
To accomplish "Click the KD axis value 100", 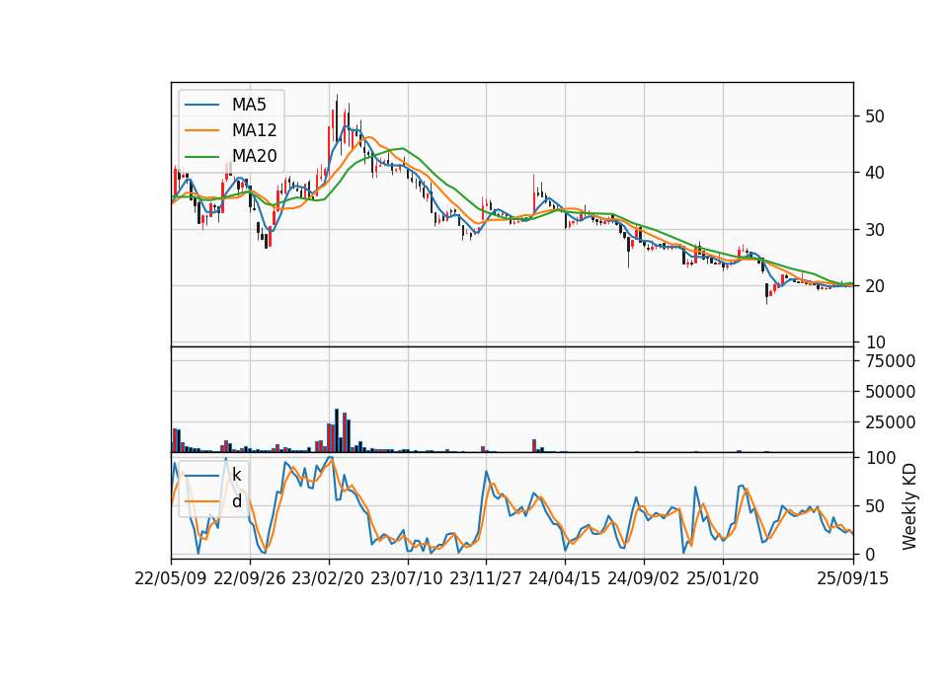I will (881, 458).
